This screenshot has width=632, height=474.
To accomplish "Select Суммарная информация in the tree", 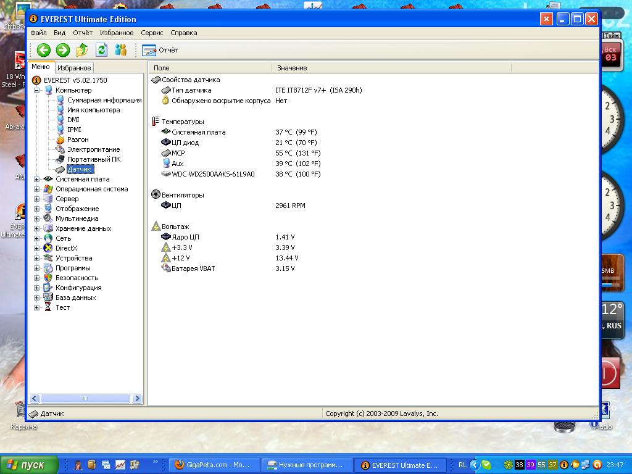I will tap(104, 100).
